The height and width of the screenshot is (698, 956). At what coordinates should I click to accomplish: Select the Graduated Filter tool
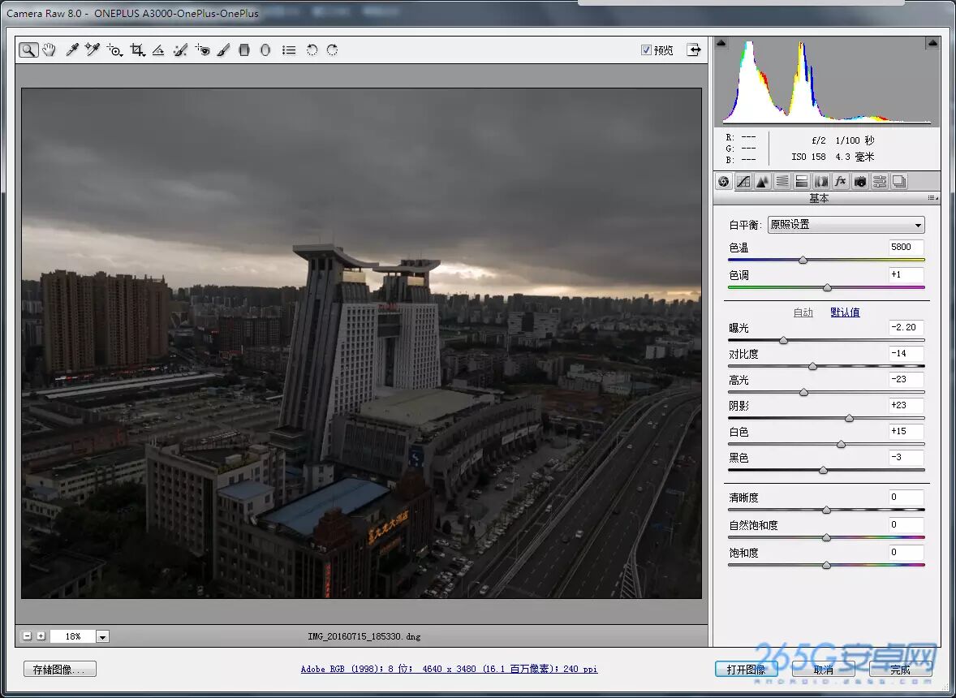(x=244, y=50)
